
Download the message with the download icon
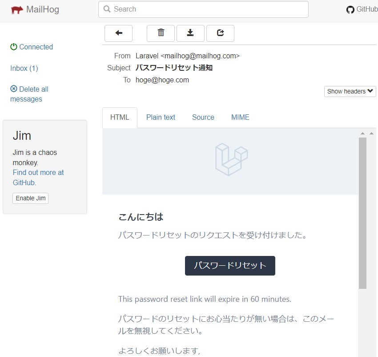190,33
